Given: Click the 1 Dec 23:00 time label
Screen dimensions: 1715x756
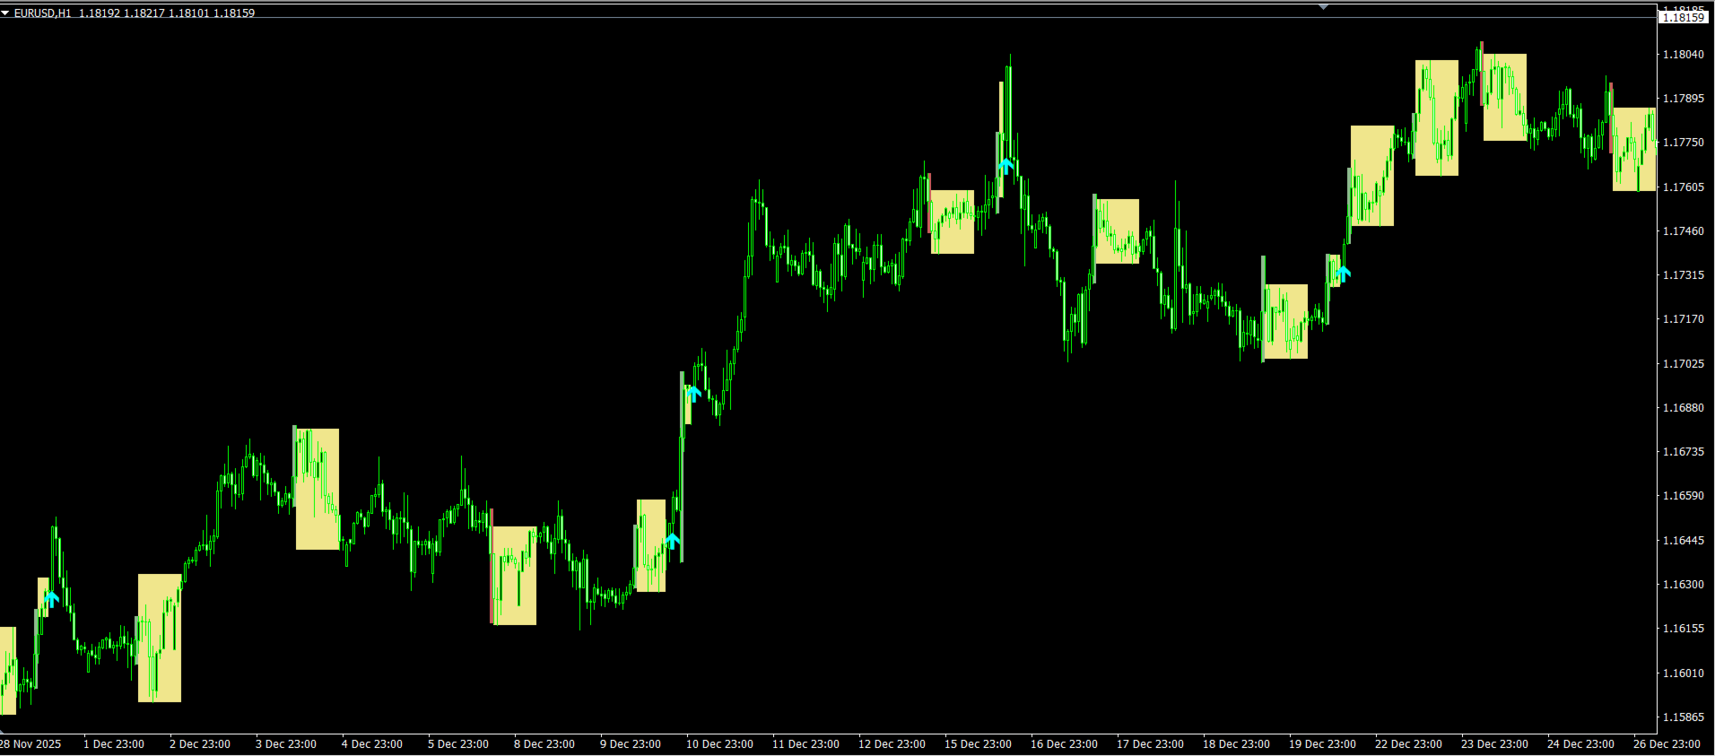Looking at the screenshot, I should 114,744.
